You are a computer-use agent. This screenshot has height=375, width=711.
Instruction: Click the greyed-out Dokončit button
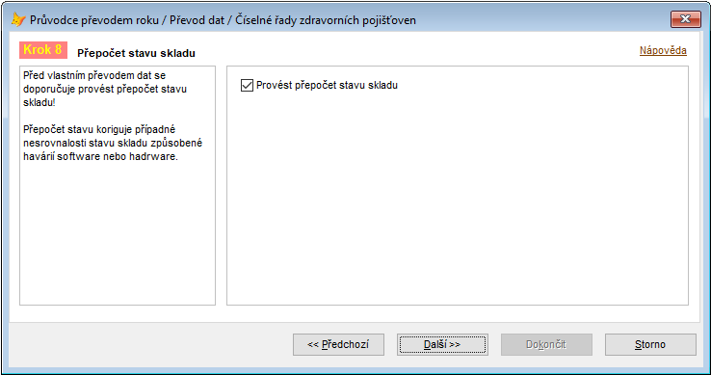click(x=546, y=344)
